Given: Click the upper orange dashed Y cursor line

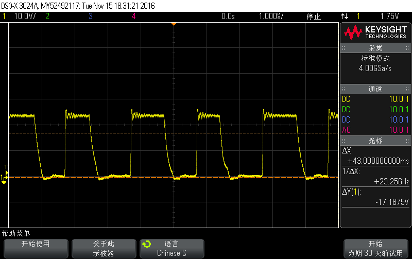Looking at the screenshot, I should pyautogui.click(x=174, y=133).
